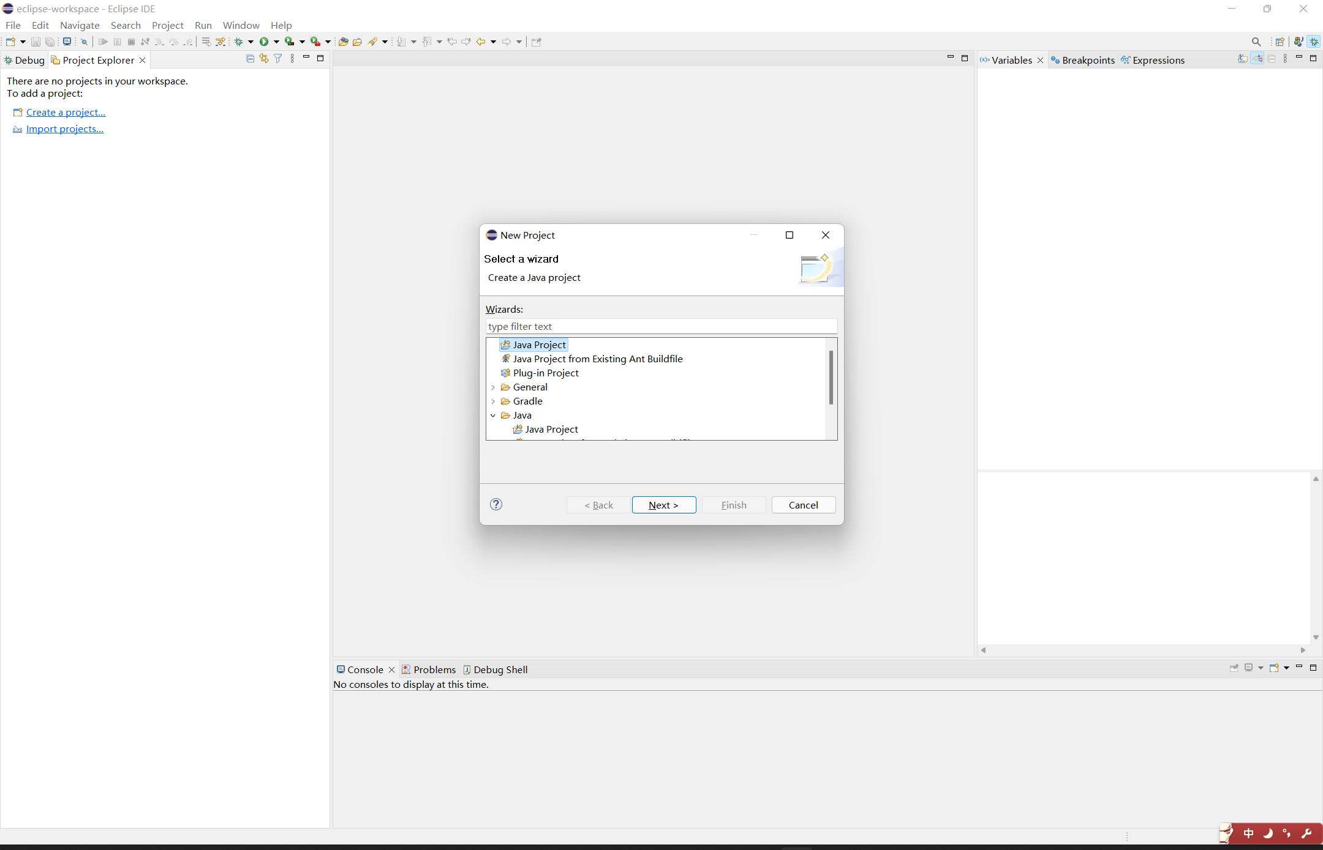This screenshot has height=850, width=1323.
Task: Expand the General wizard folder
Action: [x=493, y=387]
